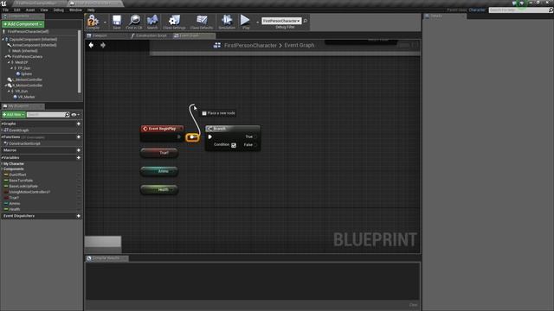554x311 pixels.
Task: Open the Asset menu
Action: 30,10
